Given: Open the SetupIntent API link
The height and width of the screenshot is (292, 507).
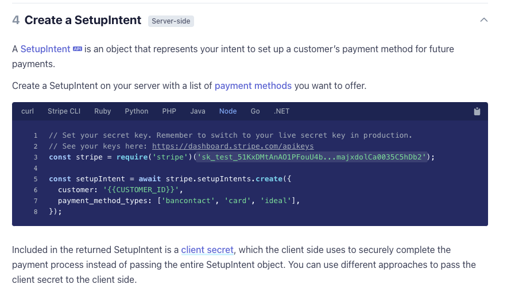Looking at the screenshot, I should 45,49.
